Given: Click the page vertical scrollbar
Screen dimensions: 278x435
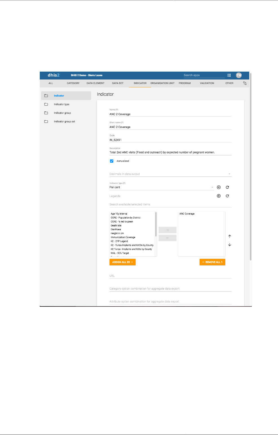Looking at the screenshot, I should coord(250,167).
